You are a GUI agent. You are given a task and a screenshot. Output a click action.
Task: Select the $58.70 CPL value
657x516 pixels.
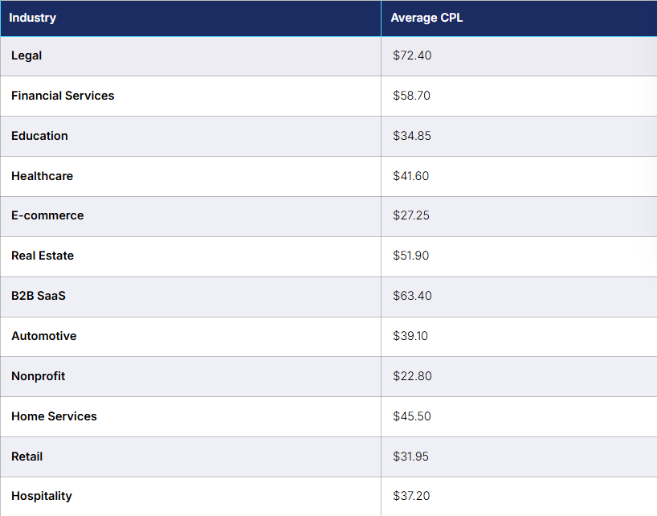[411, 96]
